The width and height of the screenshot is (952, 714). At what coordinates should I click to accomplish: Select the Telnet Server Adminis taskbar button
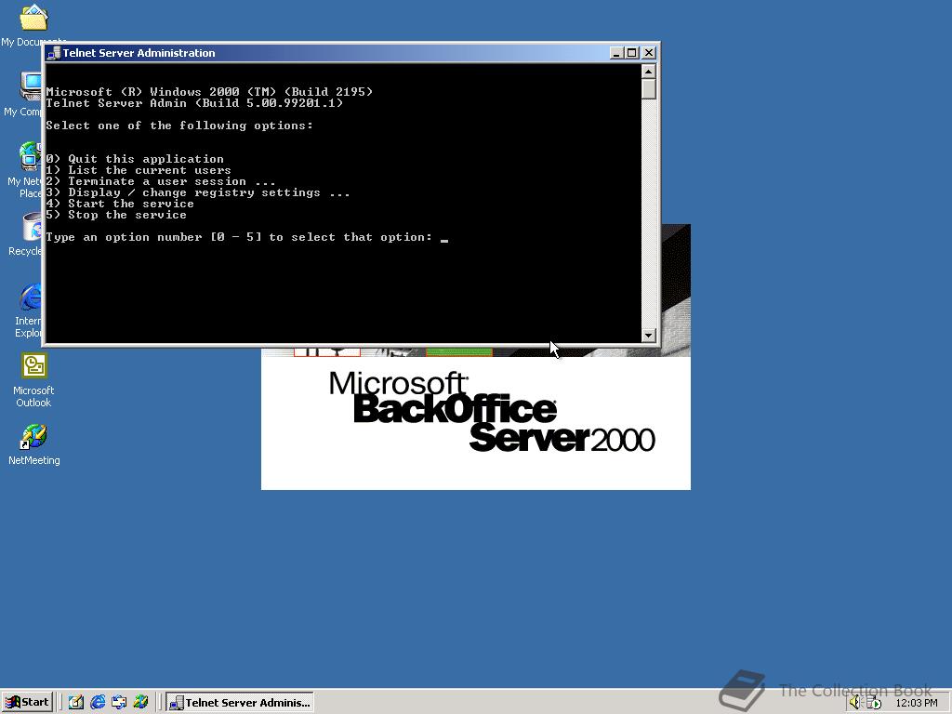point(240,702)
